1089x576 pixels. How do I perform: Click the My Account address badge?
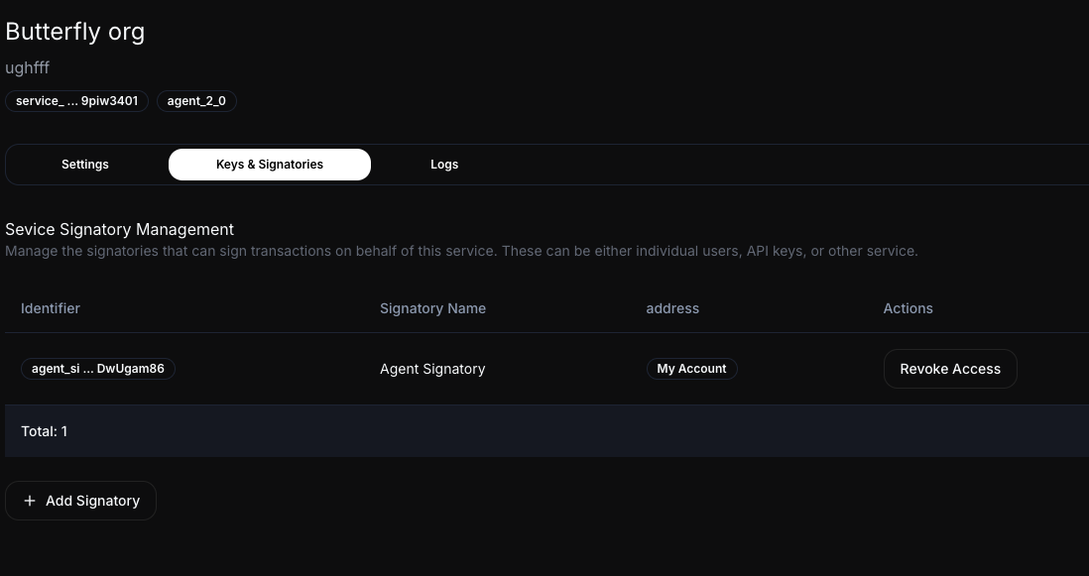click(x=691, y=369)
